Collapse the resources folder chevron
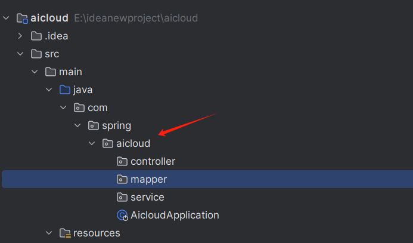Viewport: 413px width, 243px height. (49, 233)
